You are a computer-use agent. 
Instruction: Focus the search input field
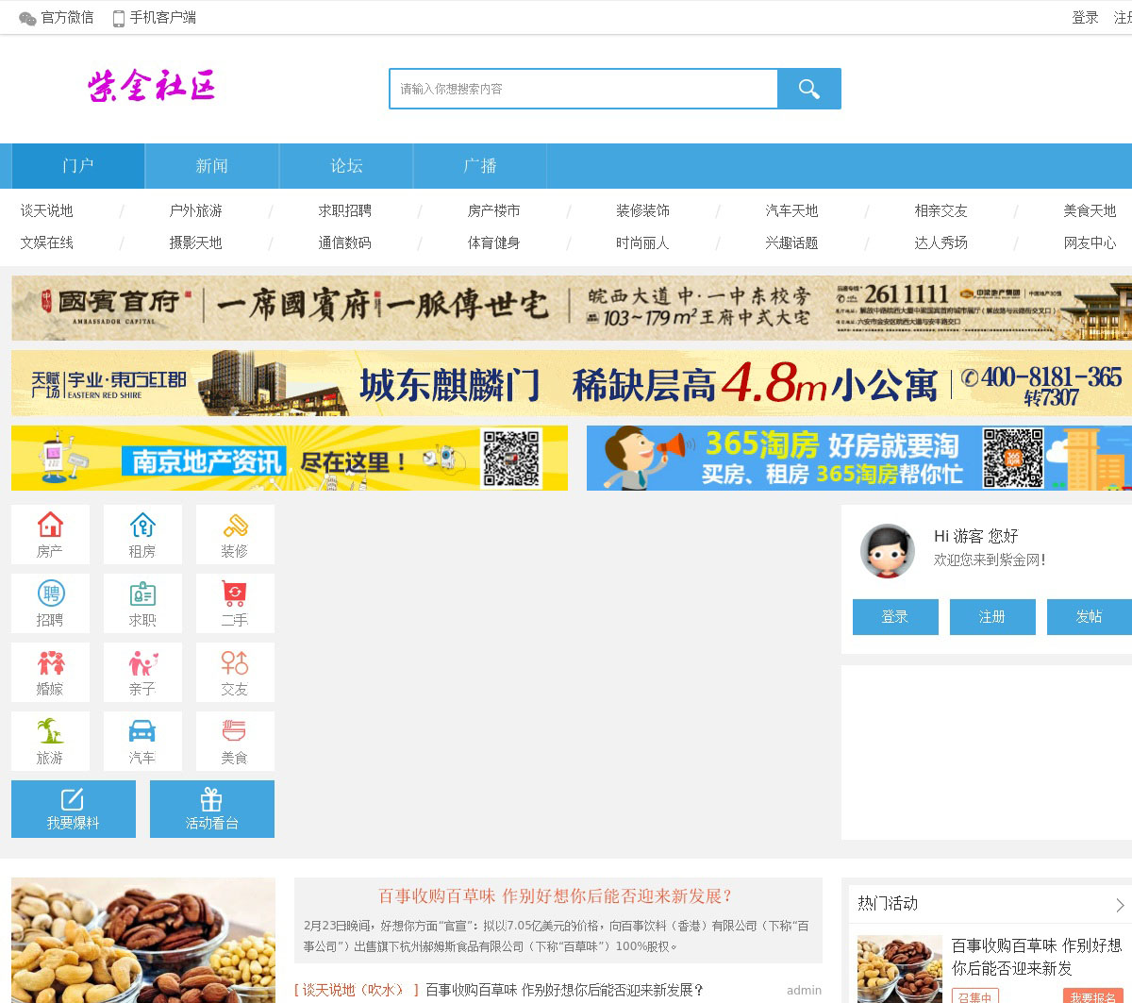pos(583,89)
